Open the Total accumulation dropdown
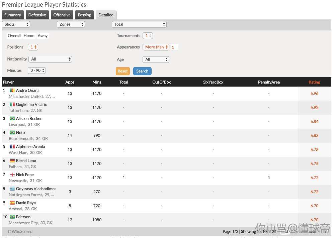The image size is (334, 238). (139, 24)
